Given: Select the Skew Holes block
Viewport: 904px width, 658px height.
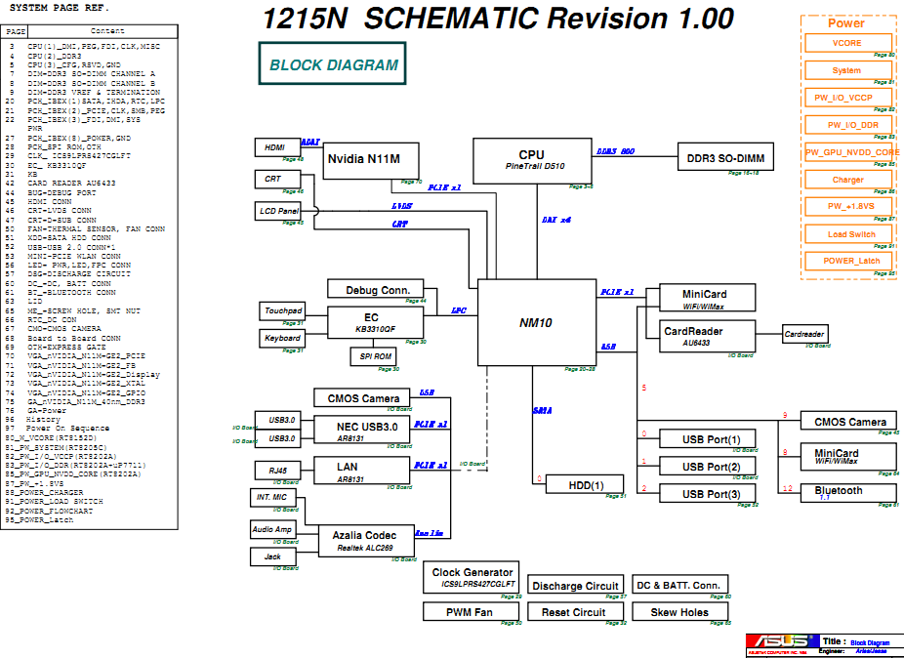Looking at the screenshot, I should (x=680, y=612).
